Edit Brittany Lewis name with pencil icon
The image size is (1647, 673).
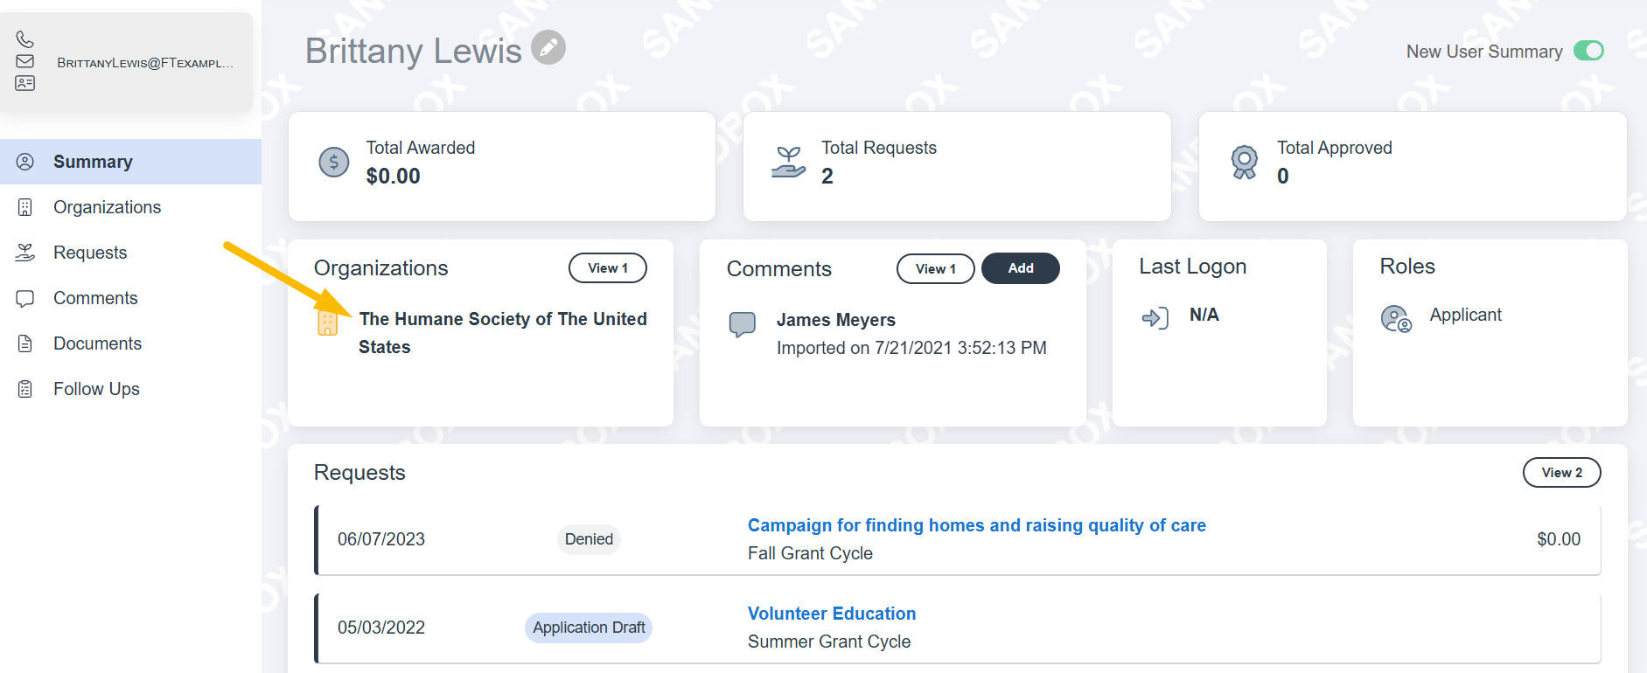(548, 47)
